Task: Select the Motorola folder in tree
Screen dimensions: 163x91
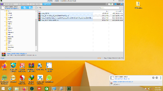Action: click(11, 37)
